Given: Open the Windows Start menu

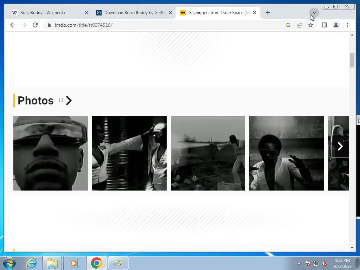Looking at the screenshot, I should coord(9,263).
